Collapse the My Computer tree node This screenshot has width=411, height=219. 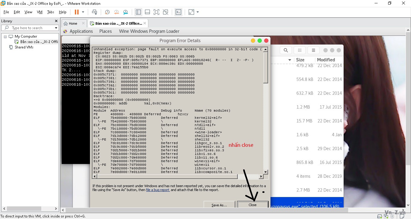5,36
